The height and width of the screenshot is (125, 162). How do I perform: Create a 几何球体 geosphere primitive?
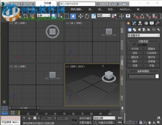[152, 53]
